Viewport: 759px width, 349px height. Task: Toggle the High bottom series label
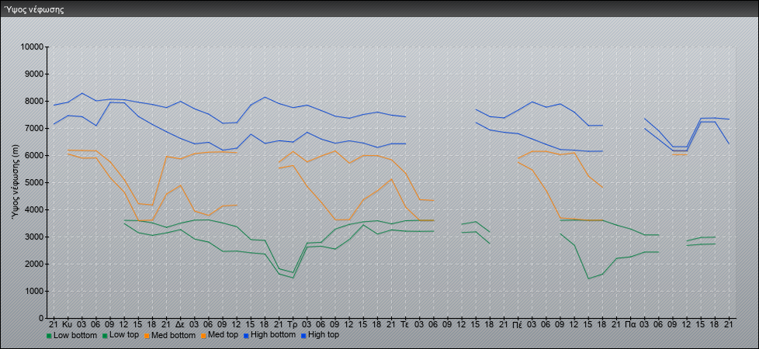click(x=272, y=335)
